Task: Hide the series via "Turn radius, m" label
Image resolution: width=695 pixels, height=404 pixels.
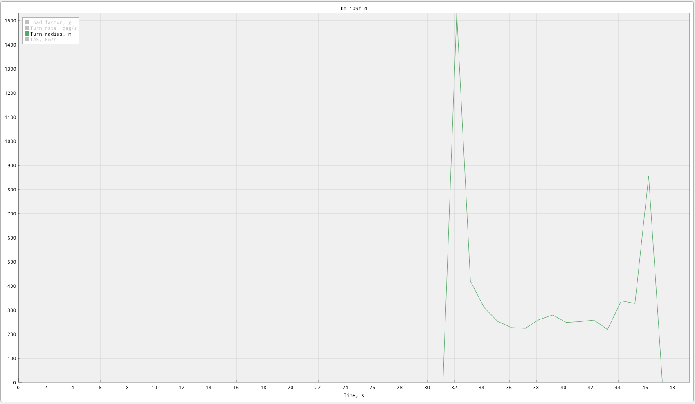Action: pyautogui.click(x=51, y=34)
